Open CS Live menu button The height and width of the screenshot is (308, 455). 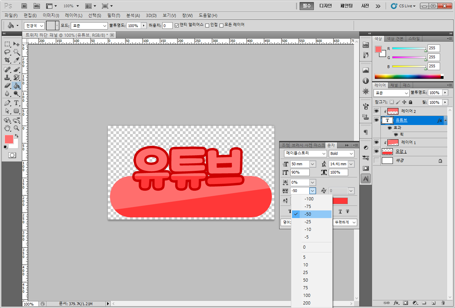tap(403, 6)
